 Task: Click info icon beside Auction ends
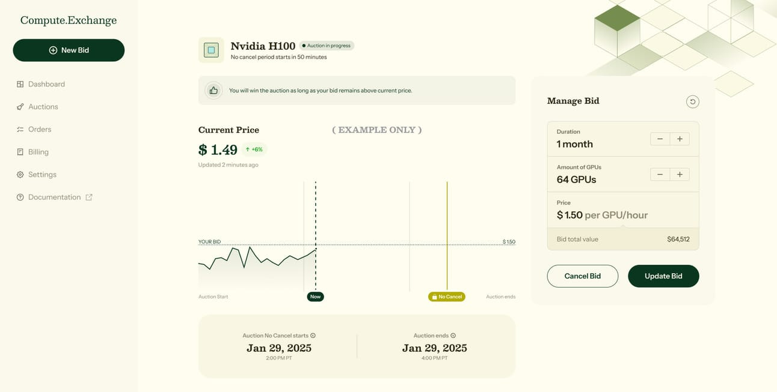pyautogui.click(x=453, y=336)
